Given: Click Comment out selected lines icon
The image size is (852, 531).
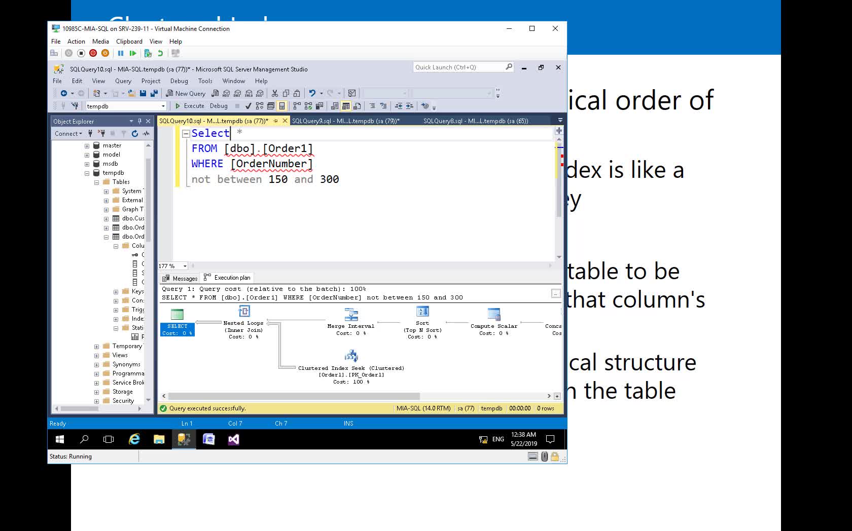Looking at the screenshot, I should point(372,106).
